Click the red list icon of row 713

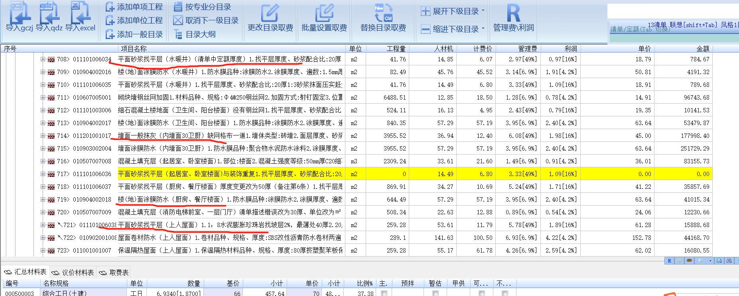[51, 123]
